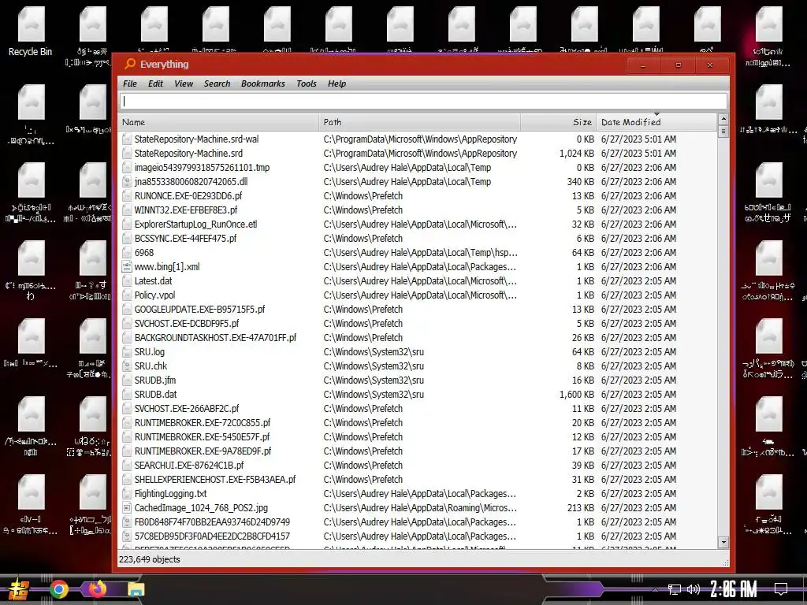Image resolution: width=807 pixels, height=605 pixels.
Task: Click the scrollbar up arrow
Action: tap(723, 119)
